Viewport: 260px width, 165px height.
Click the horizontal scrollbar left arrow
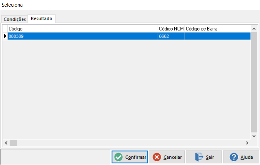(x=6, y=143)
